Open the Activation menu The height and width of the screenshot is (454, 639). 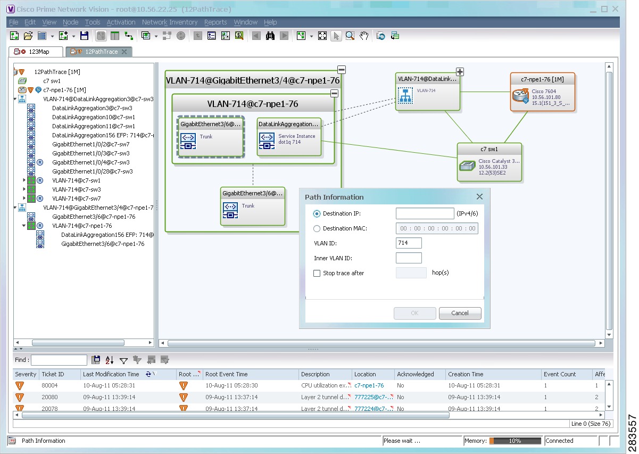pos(121,22)
